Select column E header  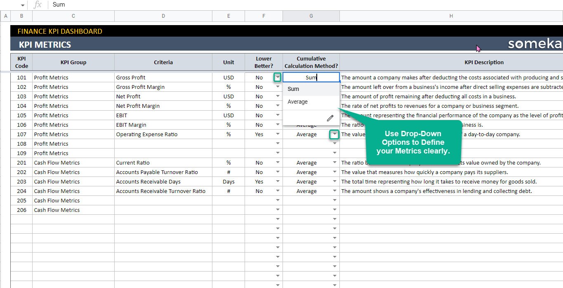click(x=228, y=16)
